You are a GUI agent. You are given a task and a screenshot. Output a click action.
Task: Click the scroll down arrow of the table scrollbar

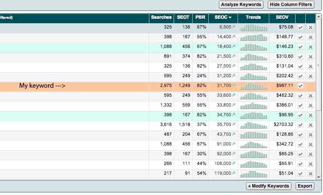[319, 177]
